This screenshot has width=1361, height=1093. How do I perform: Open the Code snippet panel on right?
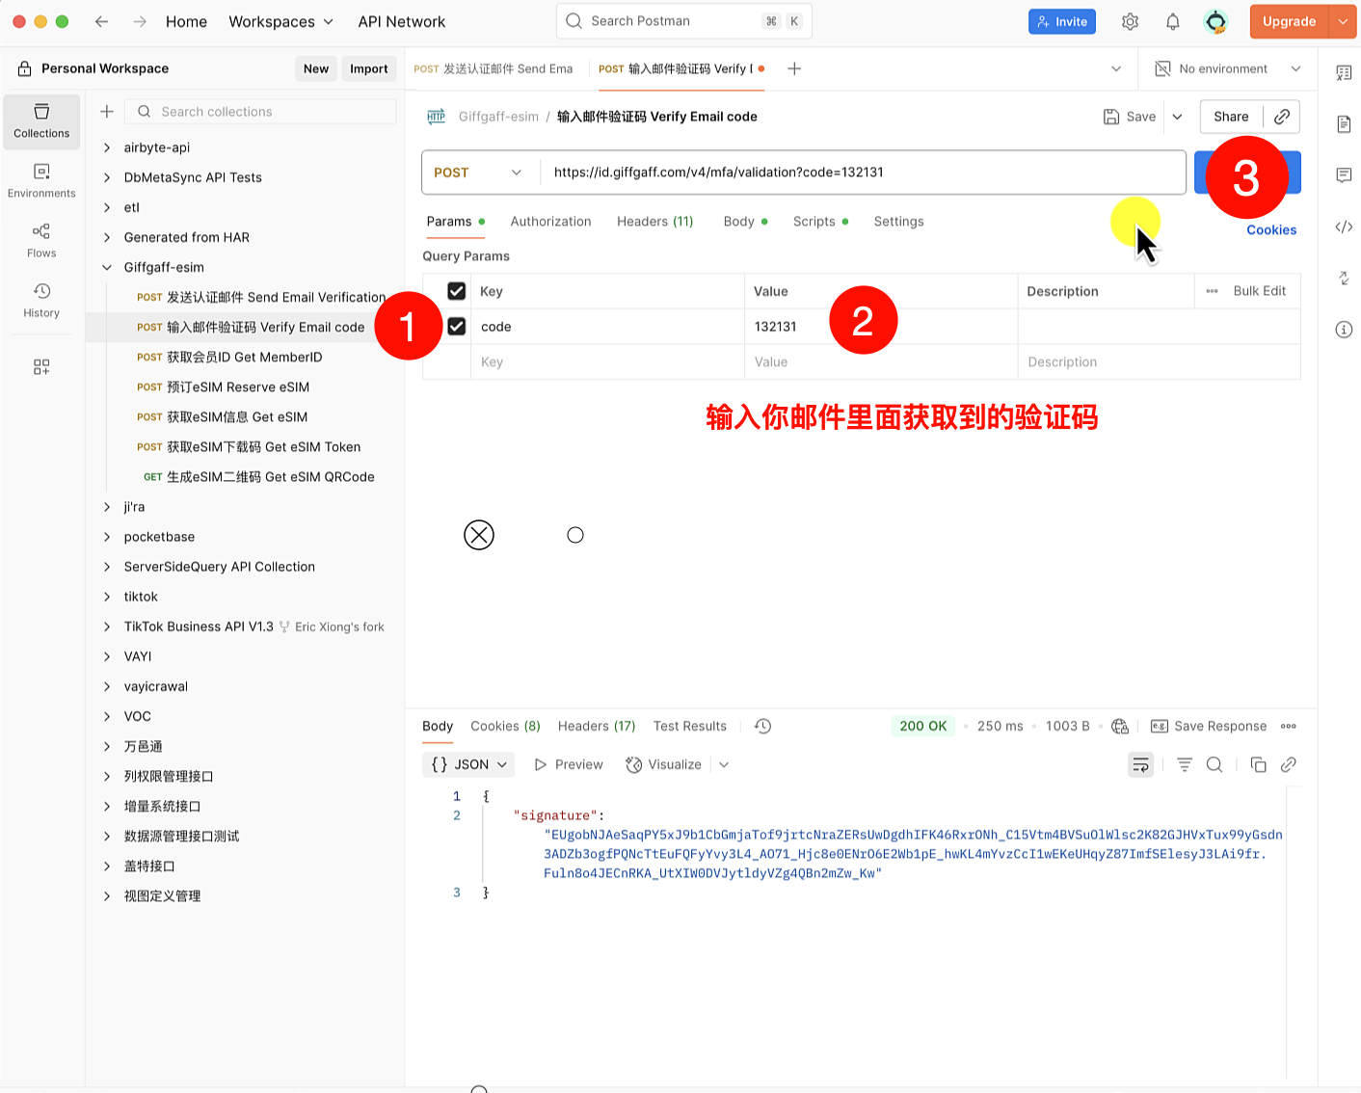click(x=1344, y=227)
